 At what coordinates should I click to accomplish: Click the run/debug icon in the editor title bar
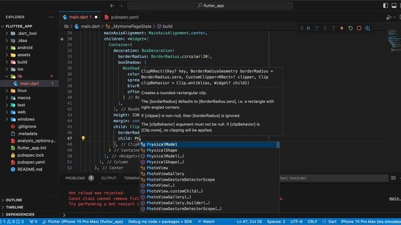click(389, 17)
